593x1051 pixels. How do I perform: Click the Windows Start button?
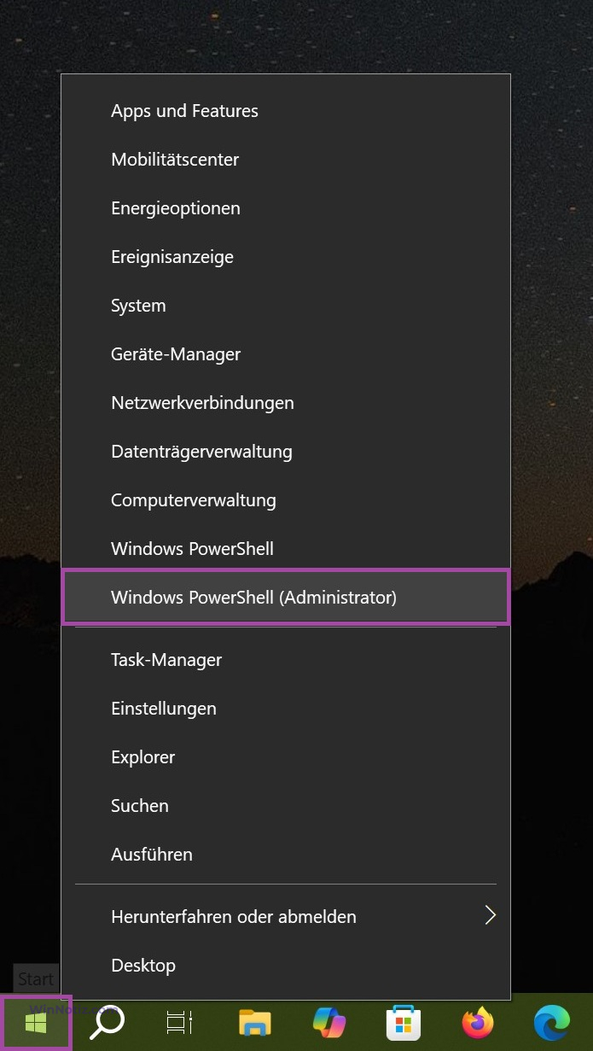[36, 1022]
